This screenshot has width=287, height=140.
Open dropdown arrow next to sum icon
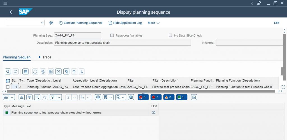(x=75, y=97)
